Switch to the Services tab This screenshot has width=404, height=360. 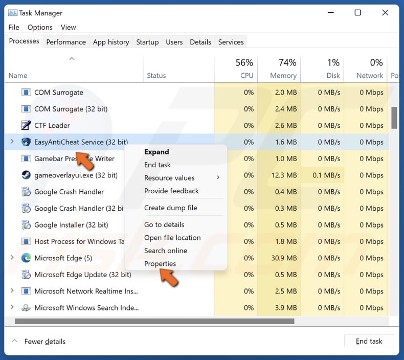coord(231,42)
